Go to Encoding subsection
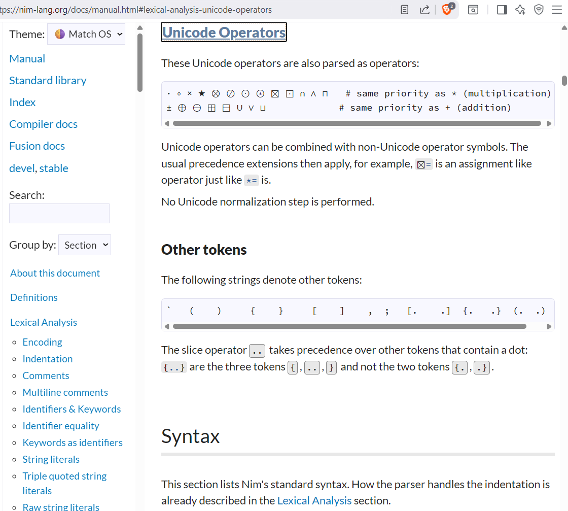The width and height of the screenshot is (568, 511). click(43, 342)
